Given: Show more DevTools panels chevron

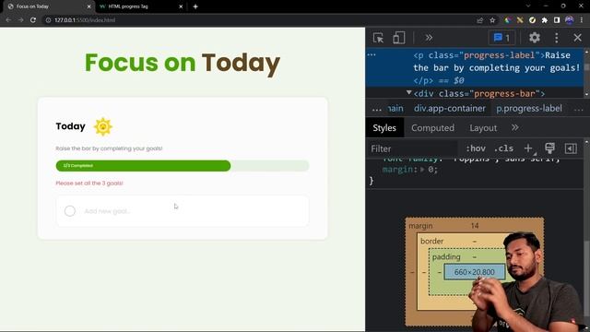Looking at the screenshot, I should (x=429, y=38).
